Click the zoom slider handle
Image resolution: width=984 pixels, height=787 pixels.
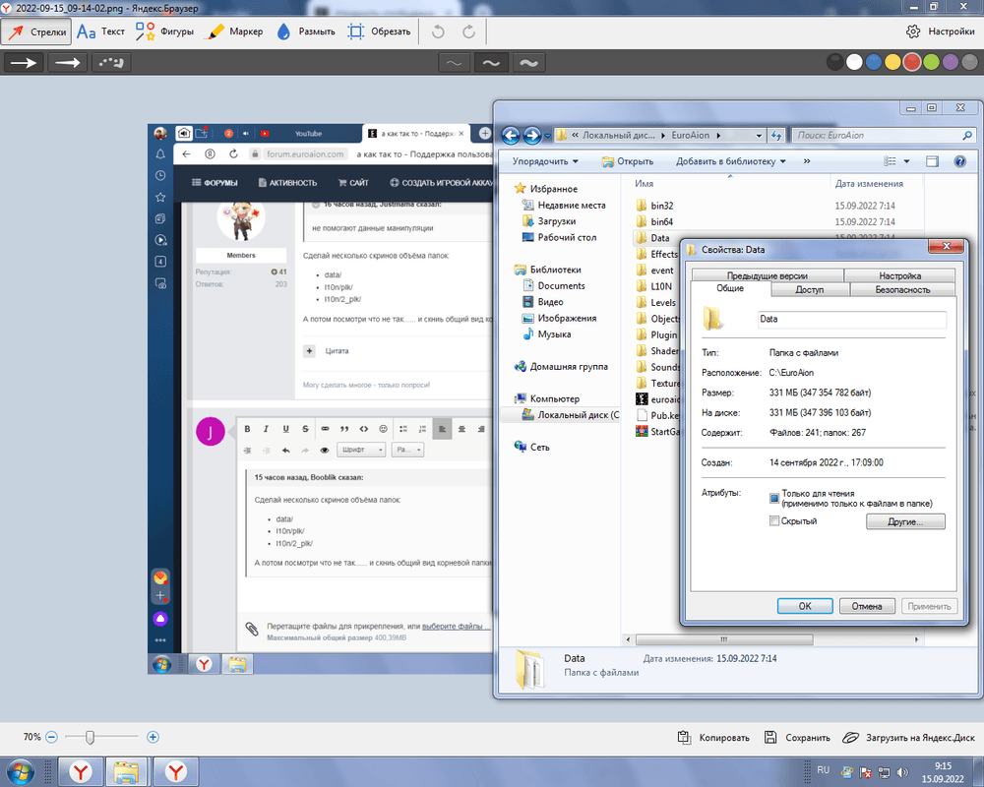(91, 736)
